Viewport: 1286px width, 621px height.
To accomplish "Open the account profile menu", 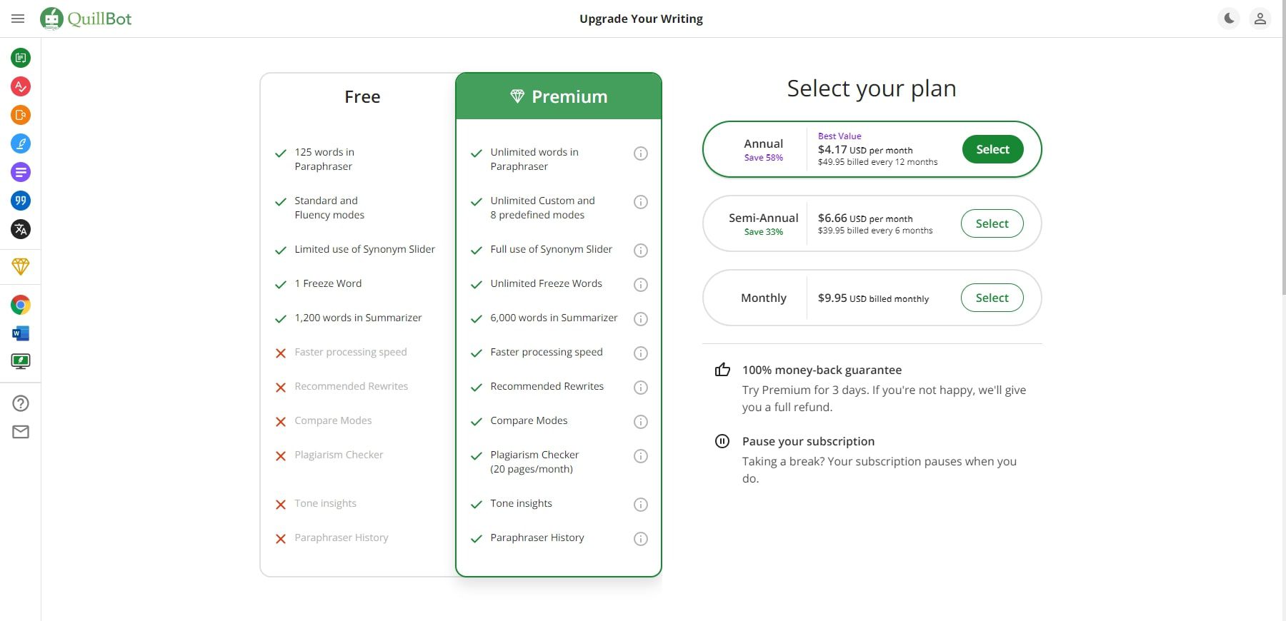I will coord(1260,19).
